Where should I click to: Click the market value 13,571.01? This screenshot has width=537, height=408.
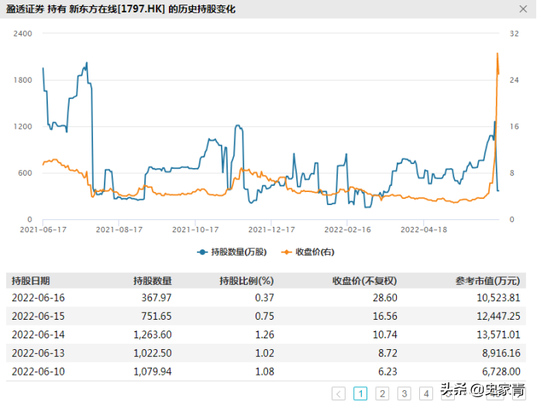point(499,334)
